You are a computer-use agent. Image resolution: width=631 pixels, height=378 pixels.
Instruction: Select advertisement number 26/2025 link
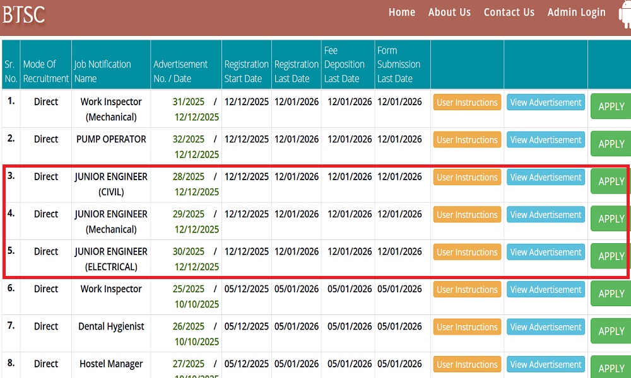pyautogui.click(x=189, y=326)
